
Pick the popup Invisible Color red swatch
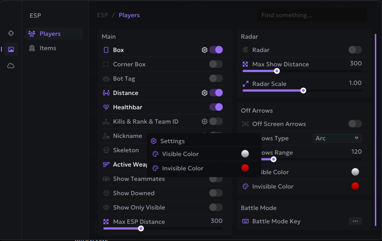coord(245,168)
